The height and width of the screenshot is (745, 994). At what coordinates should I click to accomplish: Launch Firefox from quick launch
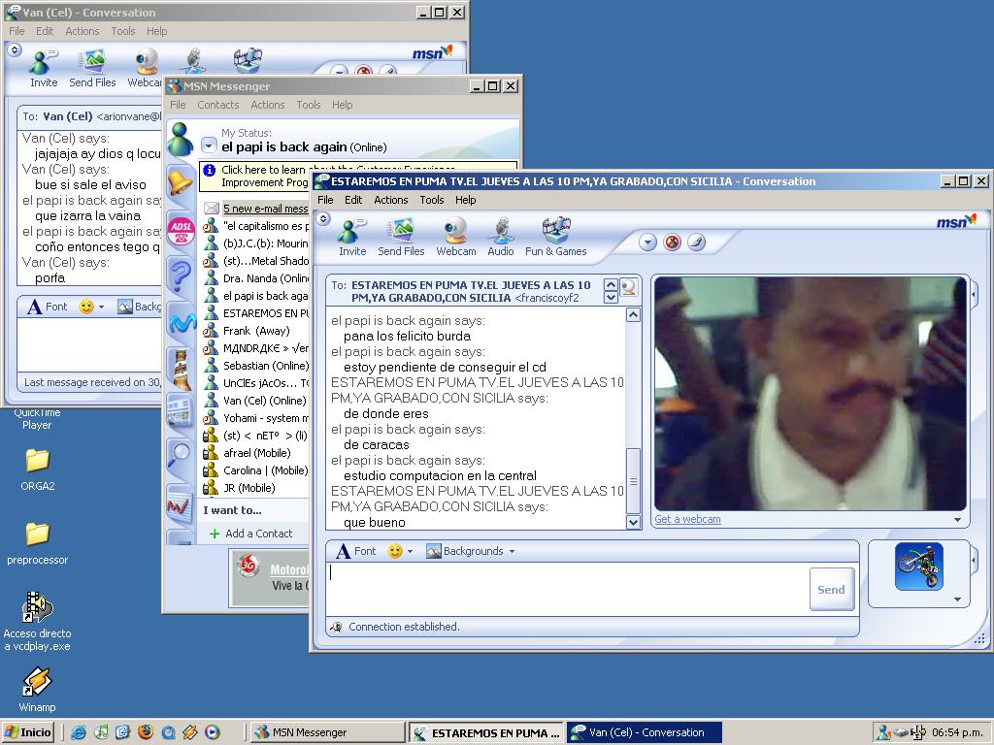click(x=146, y=732)
